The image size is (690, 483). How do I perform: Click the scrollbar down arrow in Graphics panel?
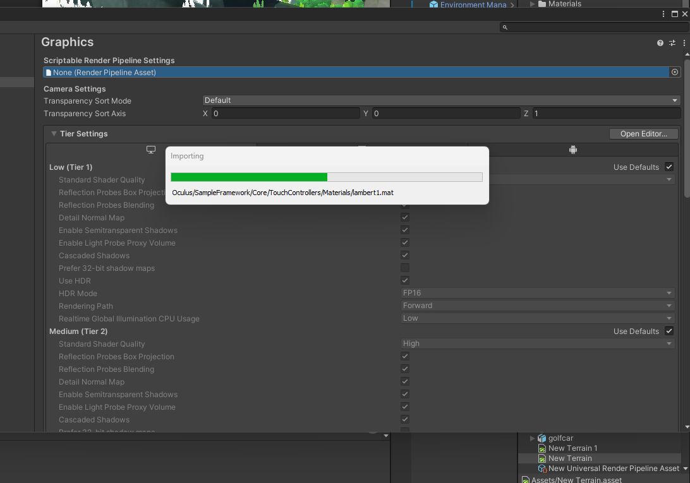pyautogui.click(x=687, y=427)
